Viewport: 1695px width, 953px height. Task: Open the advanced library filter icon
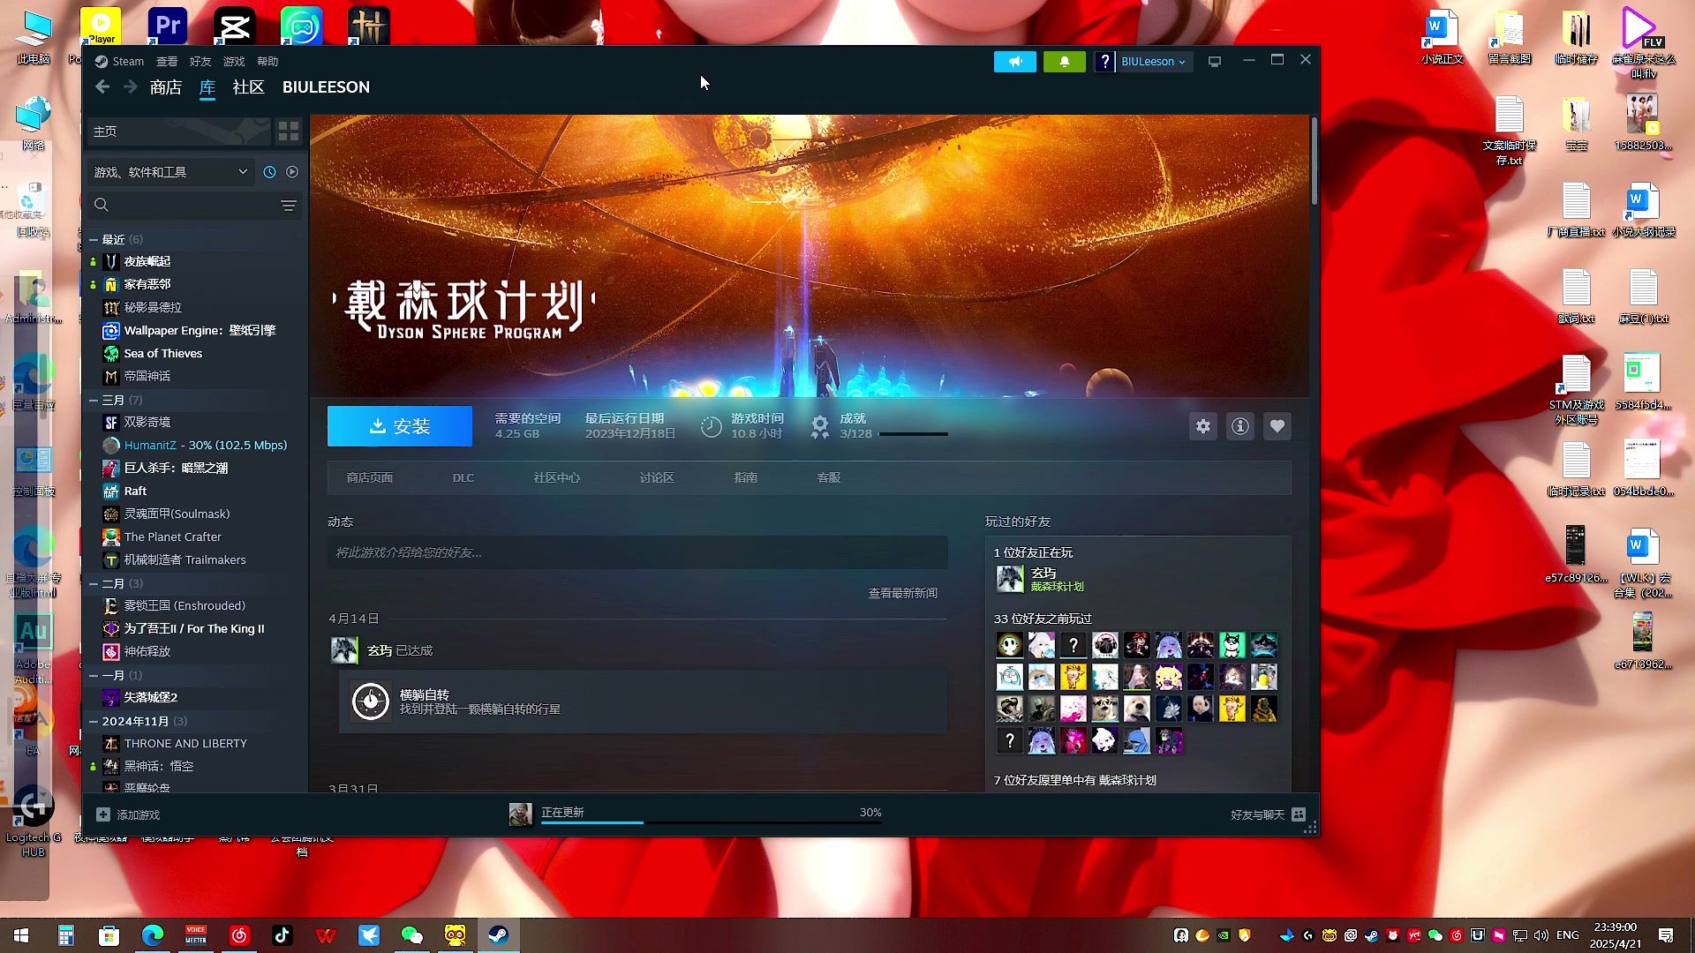pyautogui.click(x=288, y=206)
